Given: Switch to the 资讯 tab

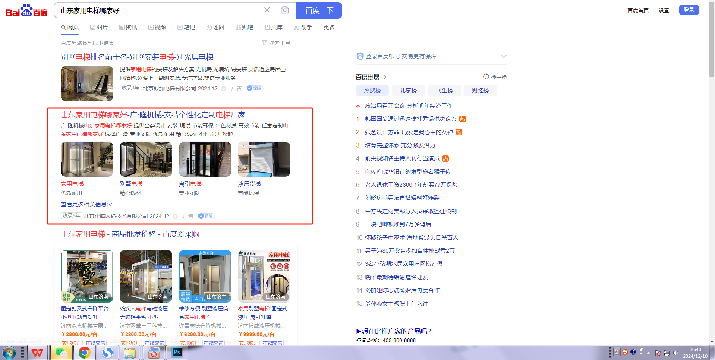Looking at the screenshot, I should tap(128, 27).
